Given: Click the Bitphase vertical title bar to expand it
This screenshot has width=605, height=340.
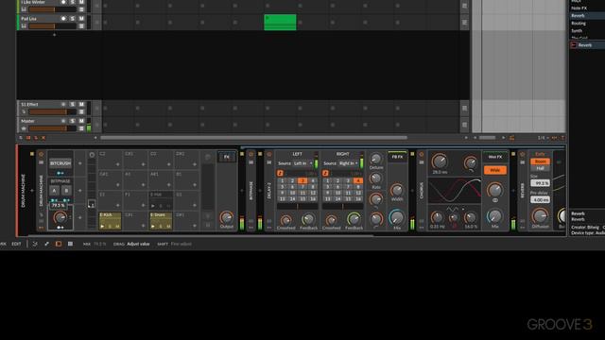Looking at the screenshot, I should tap(251, 191).
